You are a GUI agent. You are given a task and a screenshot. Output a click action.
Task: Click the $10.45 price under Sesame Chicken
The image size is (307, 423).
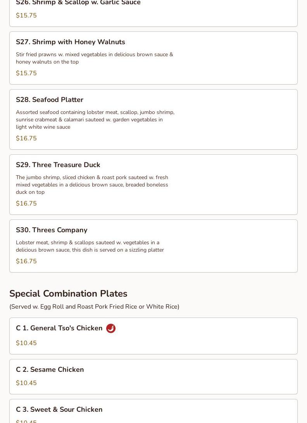26,383
